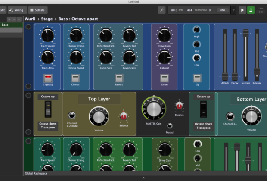
Task: Toggle the green metronome button
Action: [251, 10]
